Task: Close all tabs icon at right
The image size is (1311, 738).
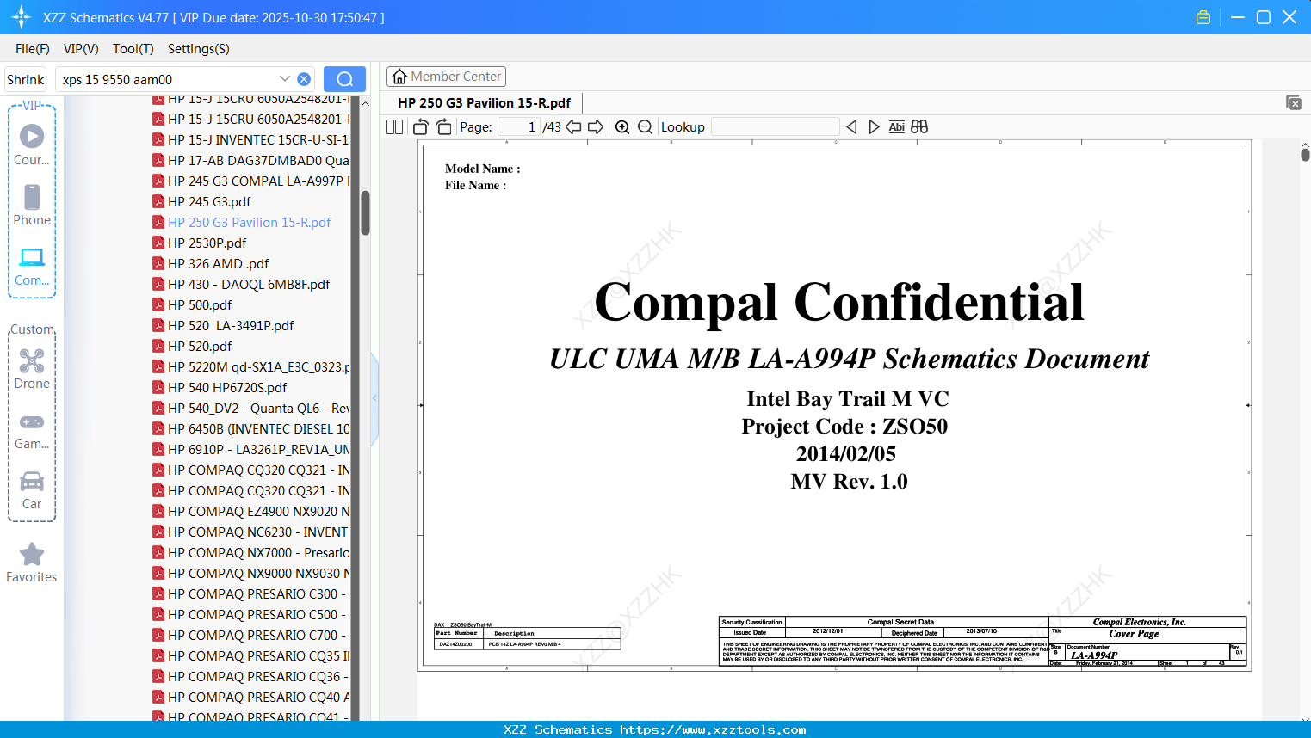Action: 1294,102
